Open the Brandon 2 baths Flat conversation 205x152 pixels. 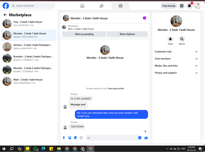coord(29,58)
